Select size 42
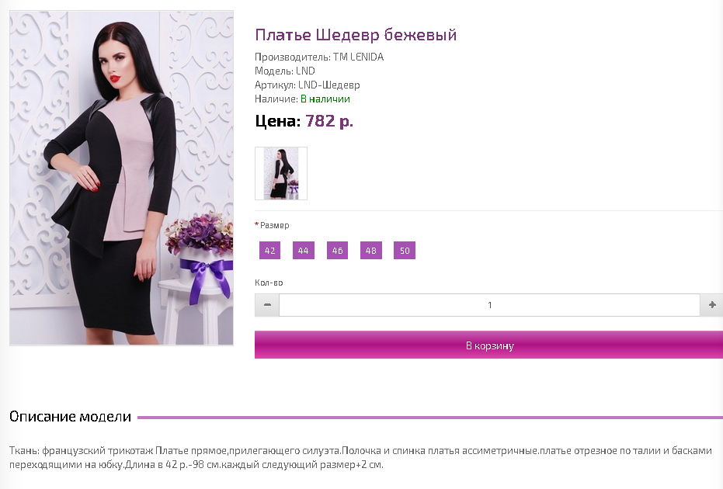This screenshot has height=489, width=723. 269,251
